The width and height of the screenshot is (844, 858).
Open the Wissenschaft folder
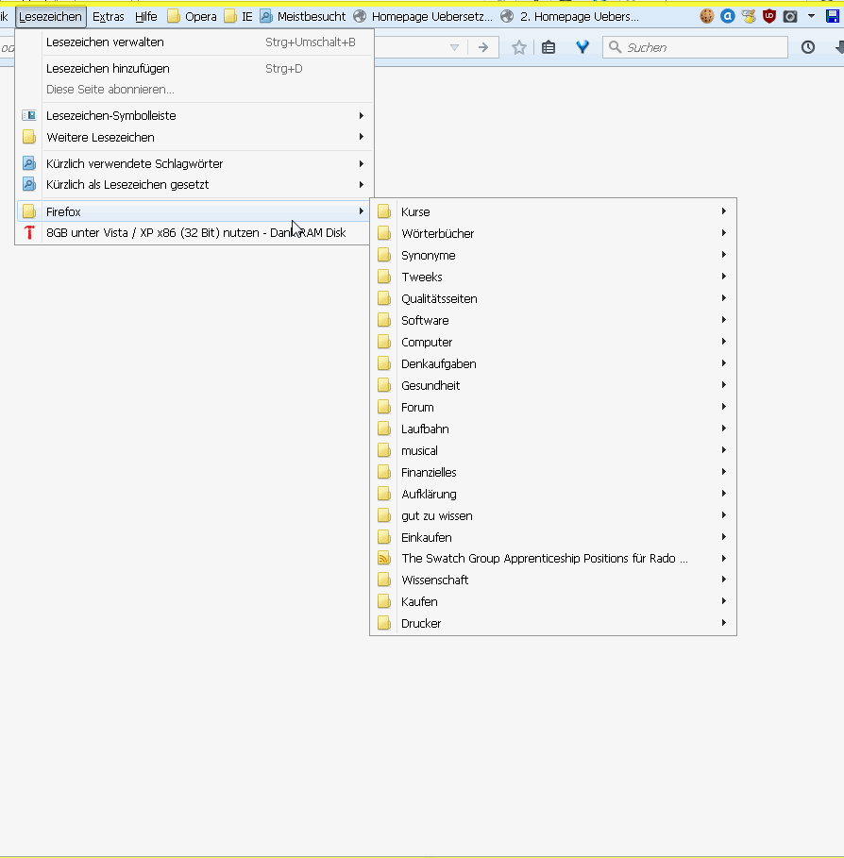click(553, 580)
